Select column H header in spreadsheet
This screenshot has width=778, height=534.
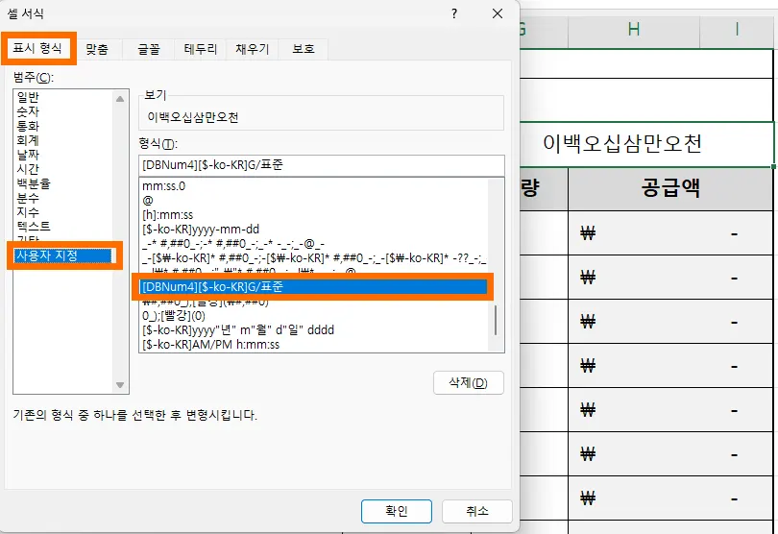point(634,30)
